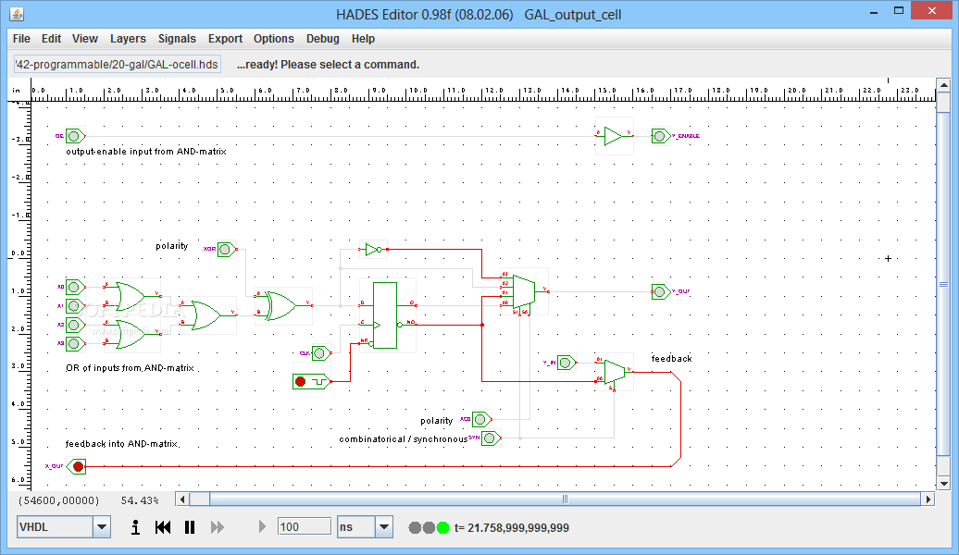The image size is (959, 555).
Task: Toggle the Y_IN input pin
Action: 567,363
